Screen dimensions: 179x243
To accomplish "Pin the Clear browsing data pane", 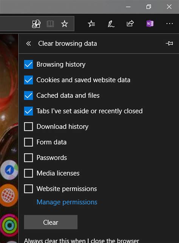I will [169, 43].
